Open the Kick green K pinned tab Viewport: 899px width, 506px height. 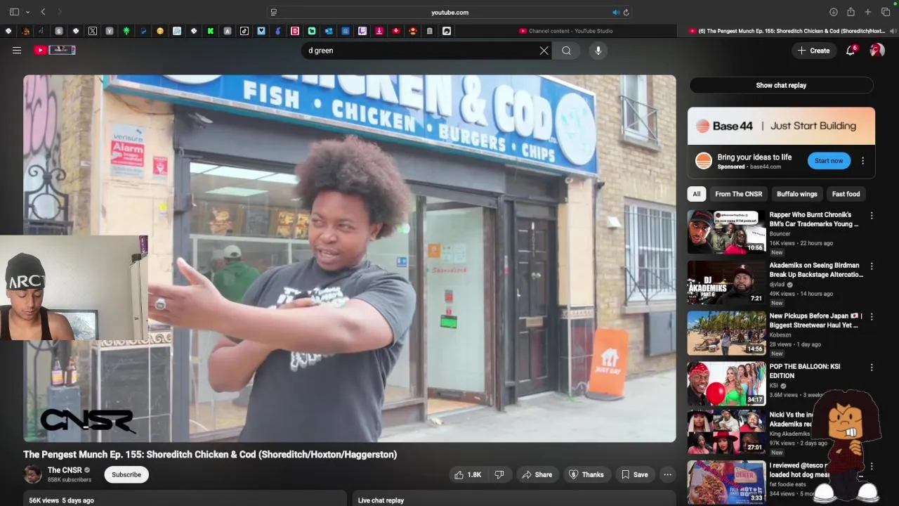pos(211,31)
